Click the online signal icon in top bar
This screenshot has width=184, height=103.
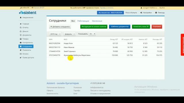(x=21, y=8)
